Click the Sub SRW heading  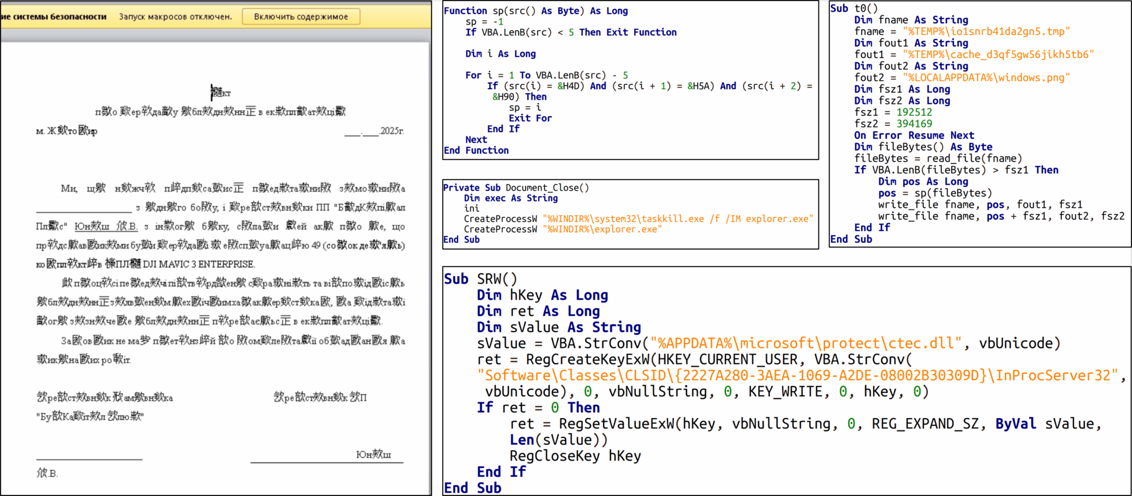pyautogui.click(x=482, y=279)
